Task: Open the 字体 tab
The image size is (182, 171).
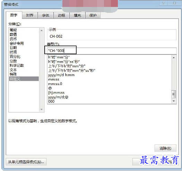Action: (x=45, y=15)
